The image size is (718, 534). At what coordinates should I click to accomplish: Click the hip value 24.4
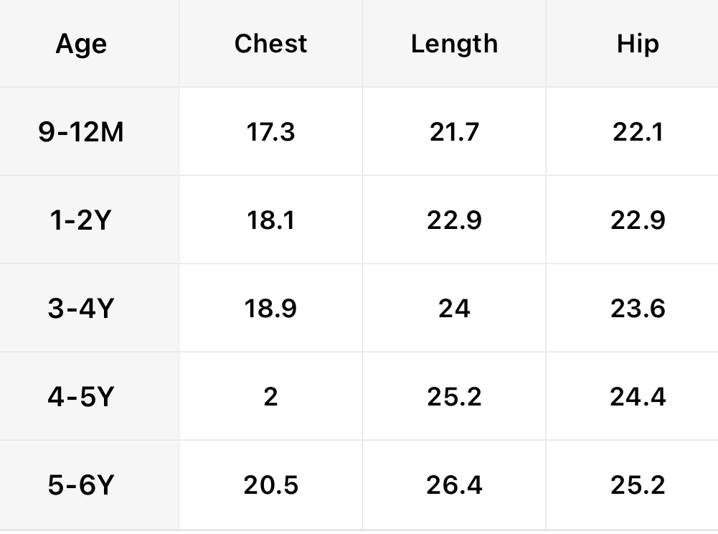tap(638, 397)
